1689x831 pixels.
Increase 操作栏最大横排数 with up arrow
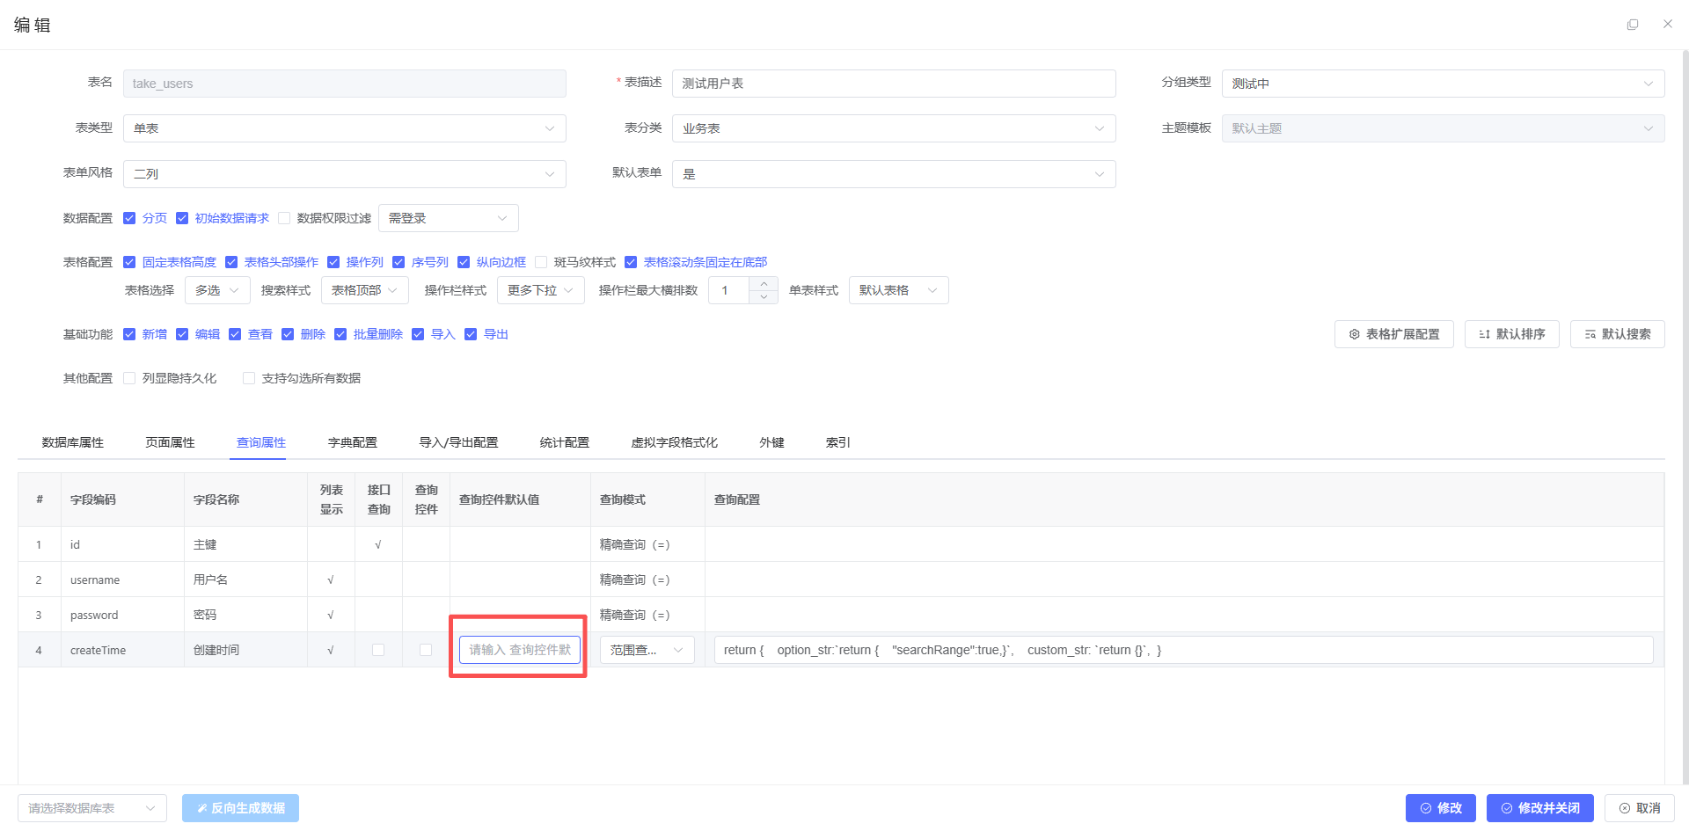coord(764,283)
